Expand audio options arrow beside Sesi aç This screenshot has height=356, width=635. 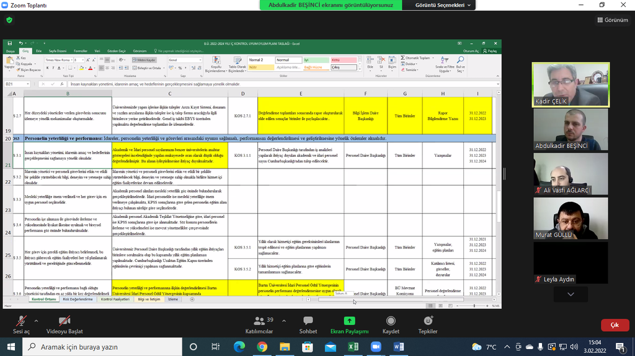36,321
